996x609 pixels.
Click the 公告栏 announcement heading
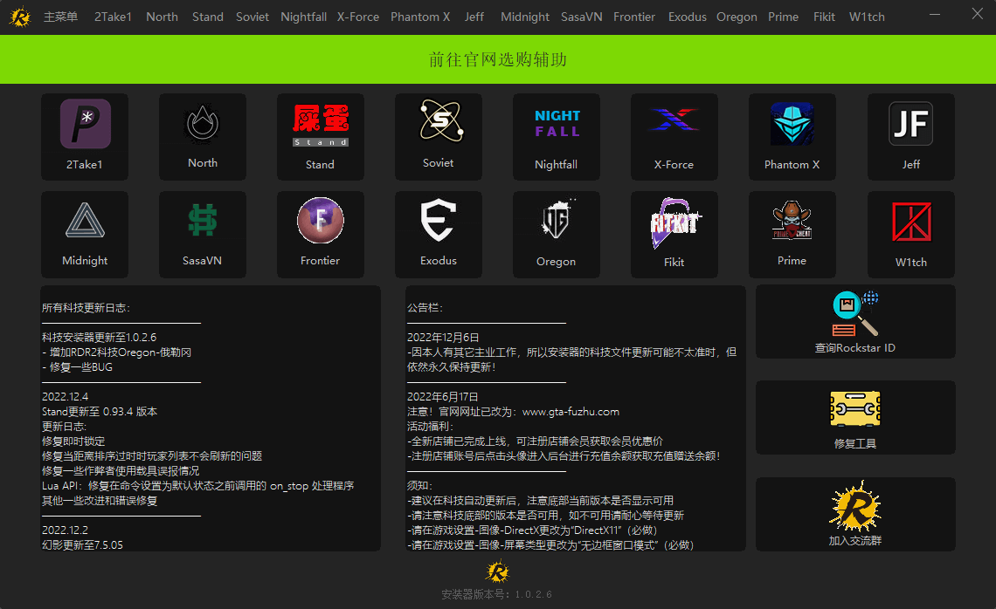click(x=425, y=308)
